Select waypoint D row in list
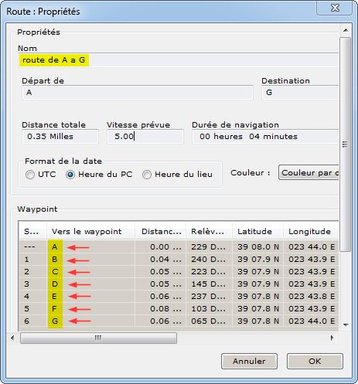This screenshot has width=358, height=384. coord(179,284)
